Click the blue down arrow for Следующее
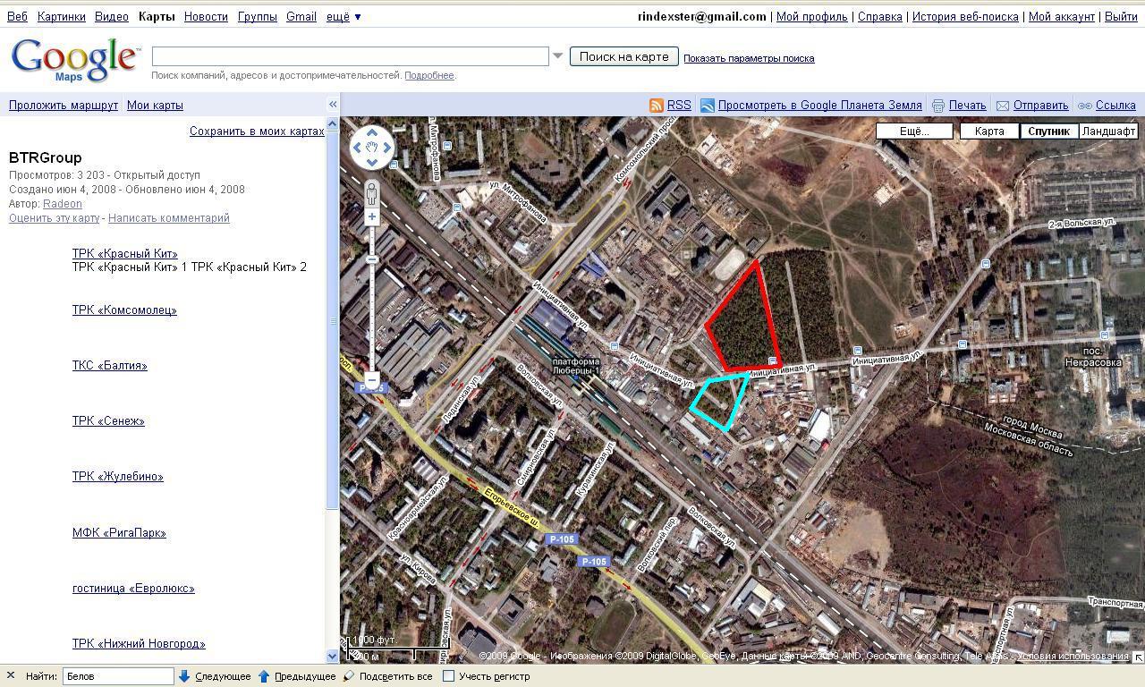1145x687 pixels. (x=184, y=676)
